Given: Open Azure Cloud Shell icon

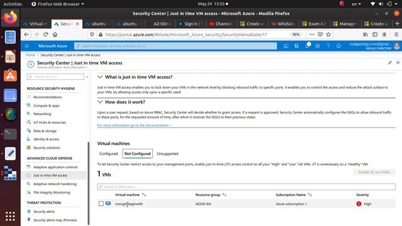Looking at the screenshot, I should [x=286, y=46].
